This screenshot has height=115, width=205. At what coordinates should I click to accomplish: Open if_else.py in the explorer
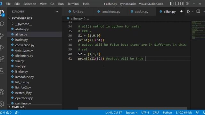(21, 72)
